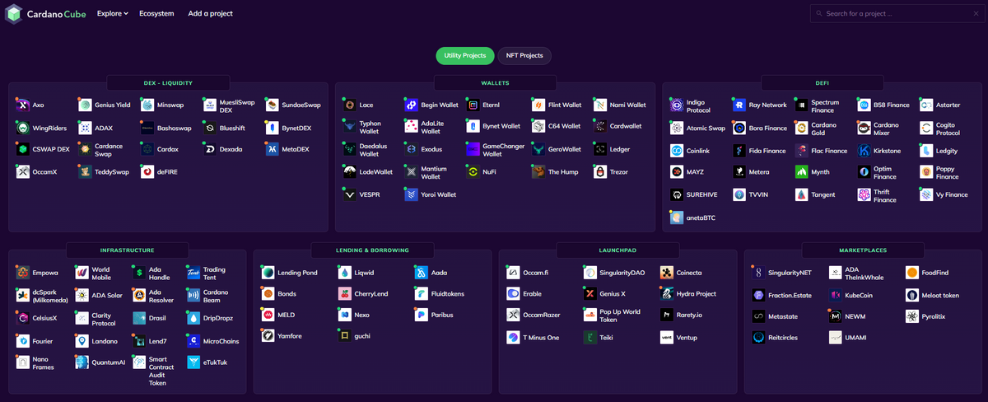Open the MetaDEX project
This screenshot has height=402, width=988.
click(288, 150)
